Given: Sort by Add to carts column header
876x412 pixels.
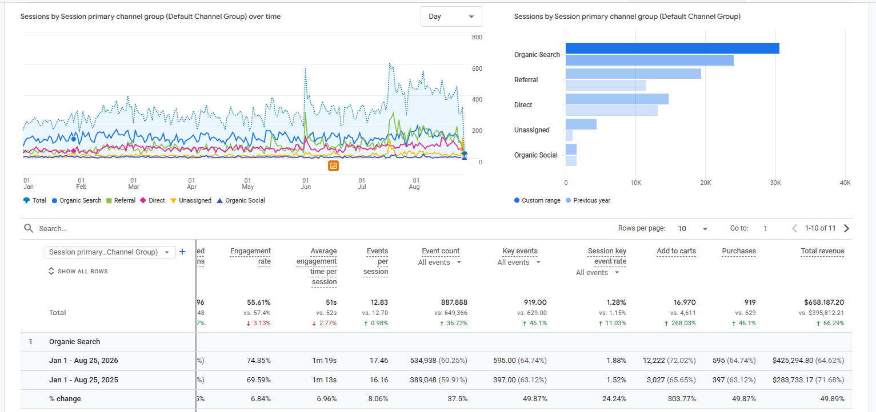Looking at the screenshot, I should [x=676, y=251].
